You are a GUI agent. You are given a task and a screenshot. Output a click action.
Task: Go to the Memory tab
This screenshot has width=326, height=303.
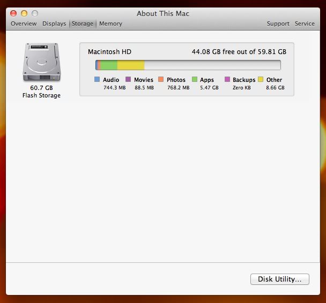[x=110, y=24]
